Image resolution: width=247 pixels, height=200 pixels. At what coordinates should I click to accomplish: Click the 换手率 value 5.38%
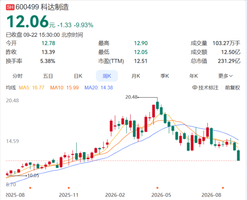tap(48, 61)
